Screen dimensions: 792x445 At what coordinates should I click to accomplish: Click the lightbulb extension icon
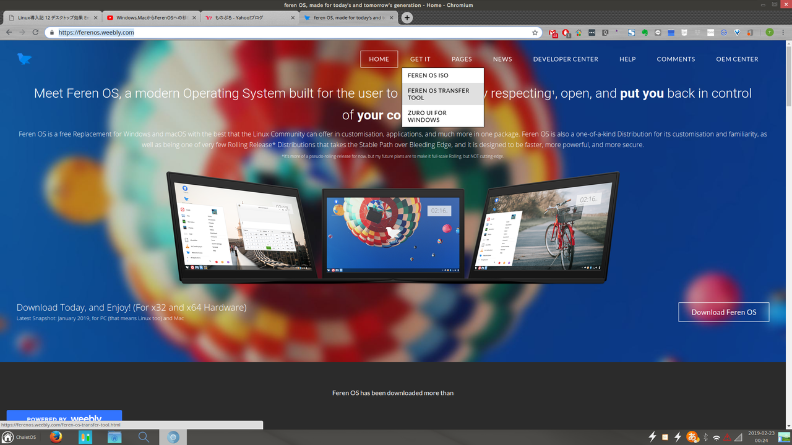click(605, 32)
